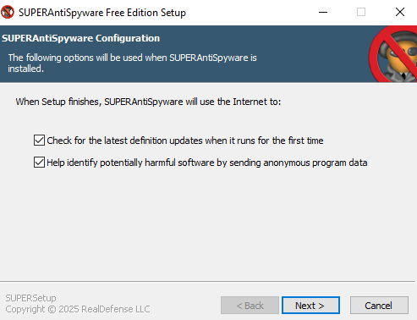Click 'Copyright © 2025 RealDefense LLC' text
The width and height of the screenshot is (417, 320).
pyautogui.click(x=78, y=309)
